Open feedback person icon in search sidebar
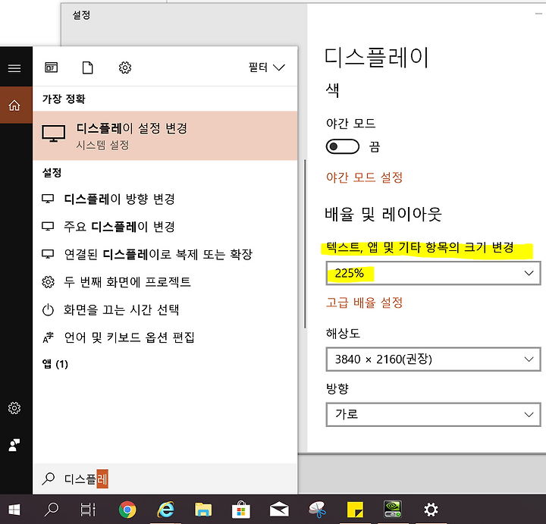The width and height of the screenshot is (546, 524). pyautogui.click(x=14, y=444)
